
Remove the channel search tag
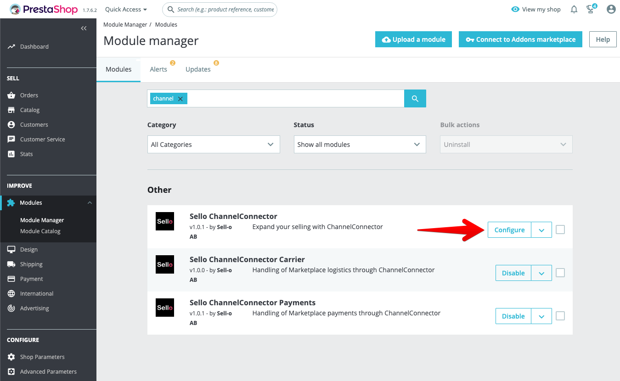[180, 99]
